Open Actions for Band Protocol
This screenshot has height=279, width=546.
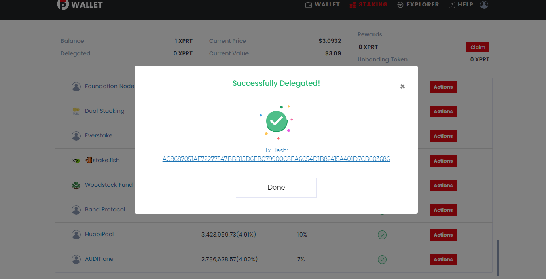[x=443, y=210]
